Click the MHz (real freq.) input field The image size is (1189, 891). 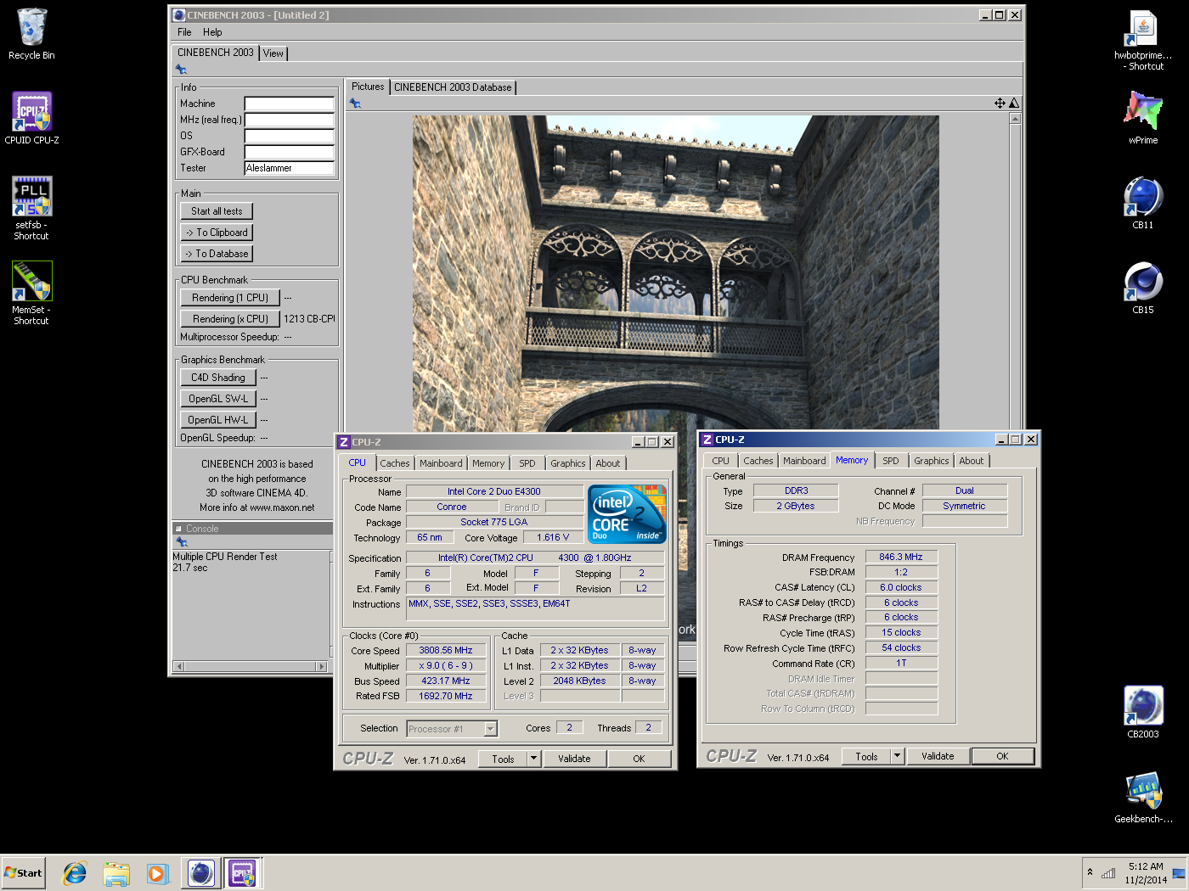[x=290, y=120]
